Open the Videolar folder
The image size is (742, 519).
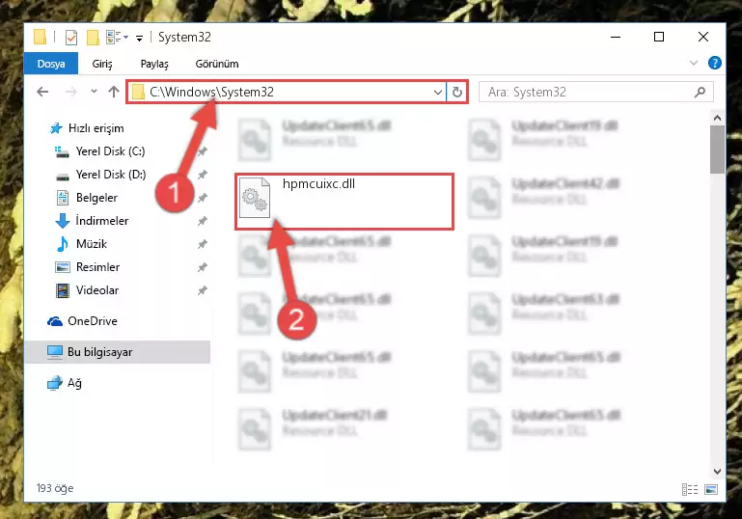97,290
